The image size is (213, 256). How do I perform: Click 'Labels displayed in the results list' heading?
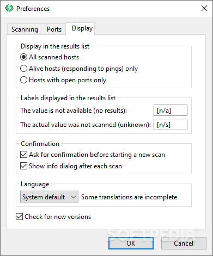point(68,98)
